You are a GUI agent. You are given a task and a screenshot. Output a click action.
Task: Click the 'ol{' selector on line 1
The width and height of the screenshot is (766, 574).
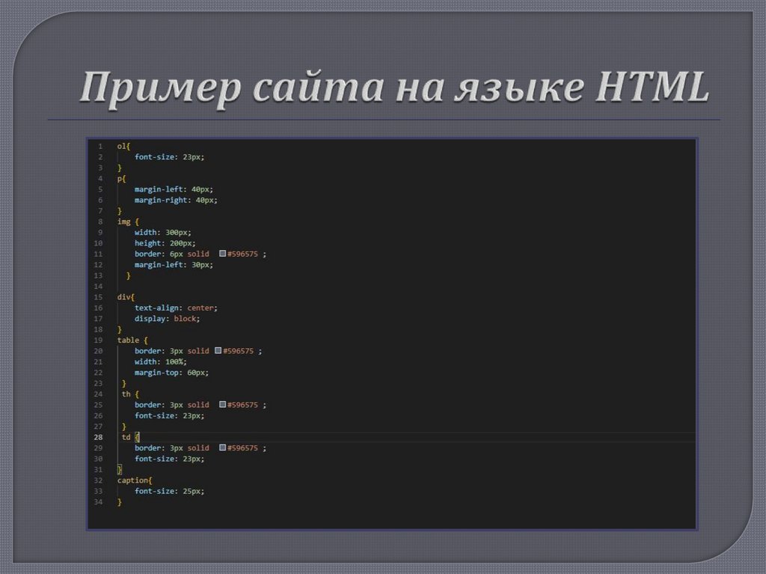click(123, 146)
